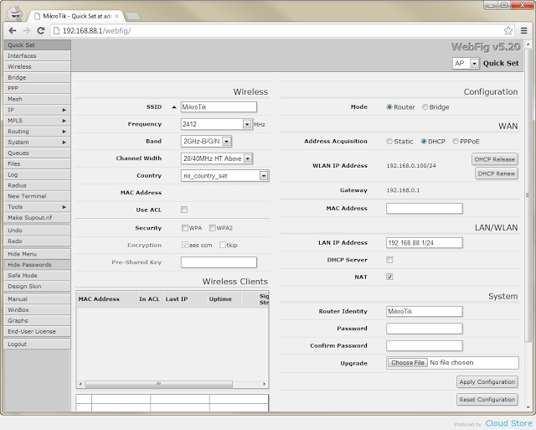Open the Radius menu item

(37, 185)
